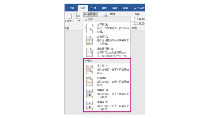Insert a 分页符(P) page break
Screen dimensions: 210x118
[107, 28]
